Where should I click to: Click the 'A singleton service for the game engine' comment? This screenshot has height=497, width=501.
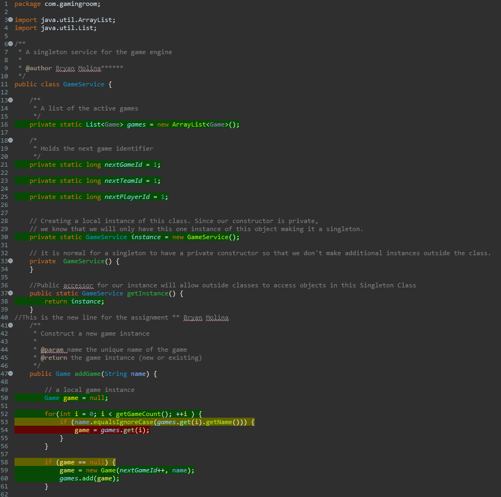click(x=99, y=52)
